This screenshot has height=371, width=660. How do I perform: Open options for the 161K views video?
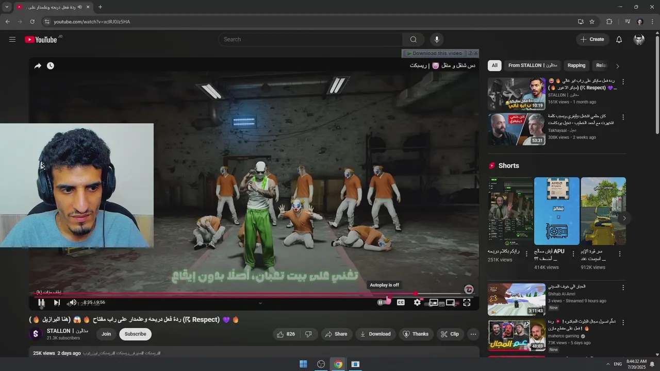coord(623,81)
